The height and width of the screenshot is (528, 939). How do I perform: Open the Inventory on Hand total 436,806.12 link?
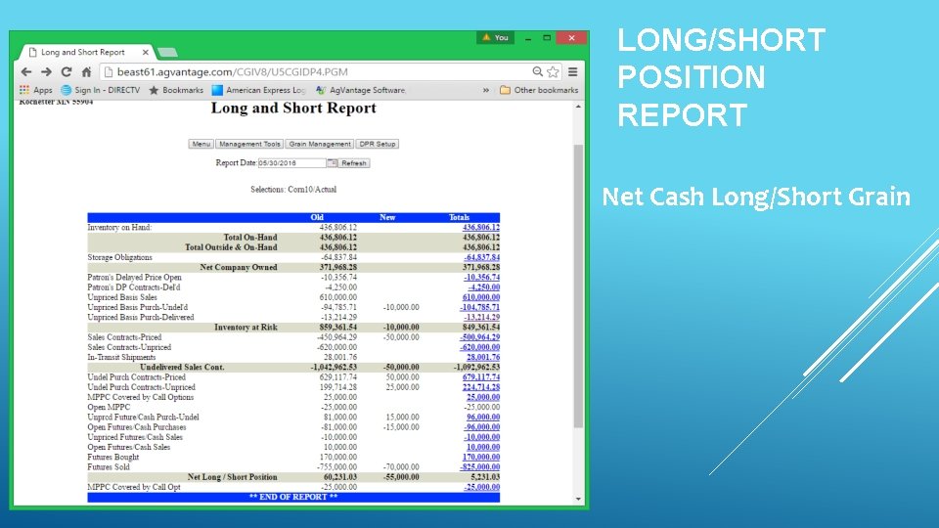click(481, 228)
